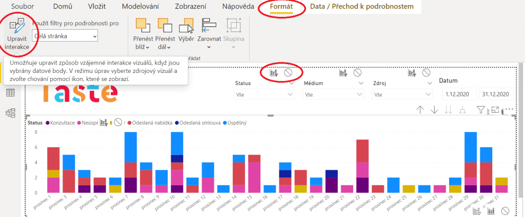
Task: Click the start date field 1.12.2020
Action: click(459, 94)
